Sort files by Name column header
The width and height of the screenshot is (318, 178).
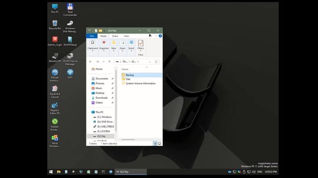(125, 69)
